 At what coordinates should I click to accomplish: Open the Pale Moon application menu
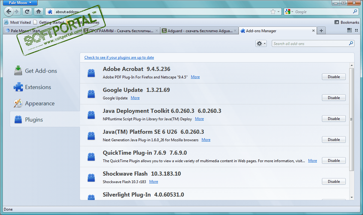pyautogui.click(x=20, y=3)
